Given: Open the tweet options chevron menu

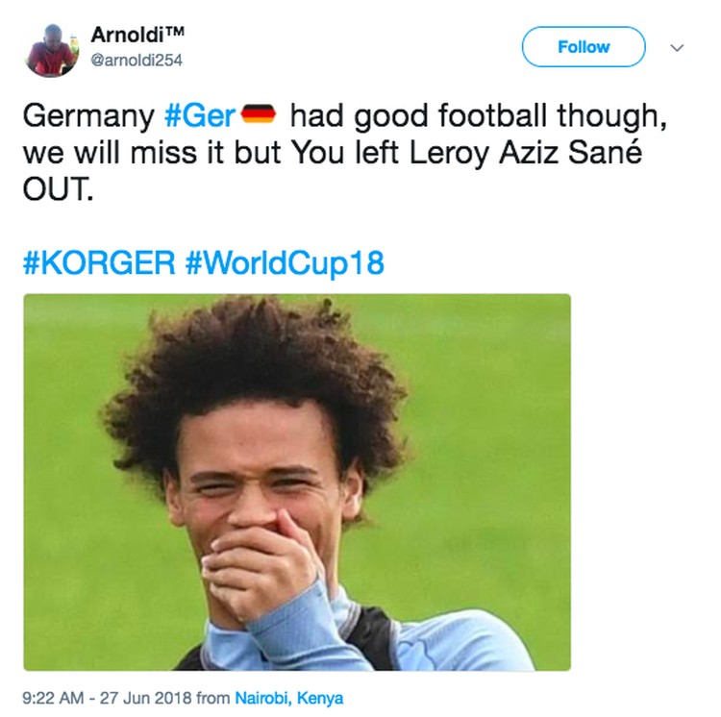Looking at the screenshot, I should tap(677, 47).
